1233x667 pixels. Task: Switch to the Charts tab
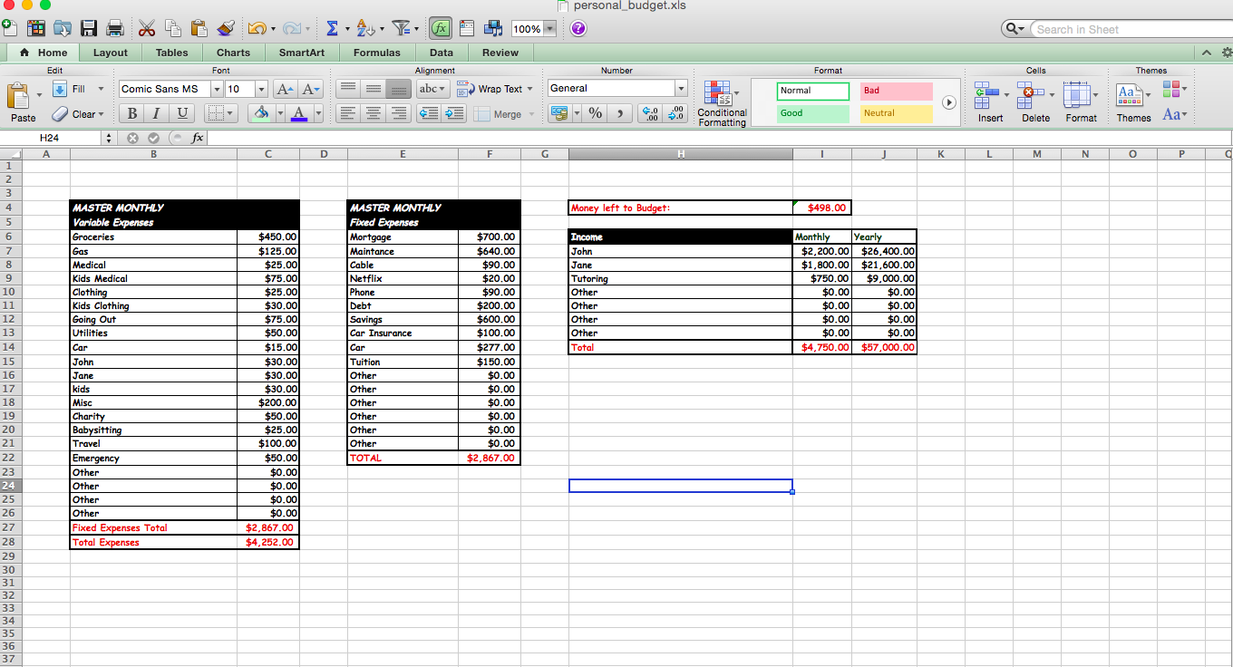click(x=233, y=53)
